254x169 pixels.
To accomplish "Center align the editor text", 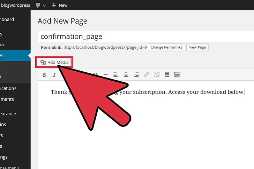I will (126, 75).
